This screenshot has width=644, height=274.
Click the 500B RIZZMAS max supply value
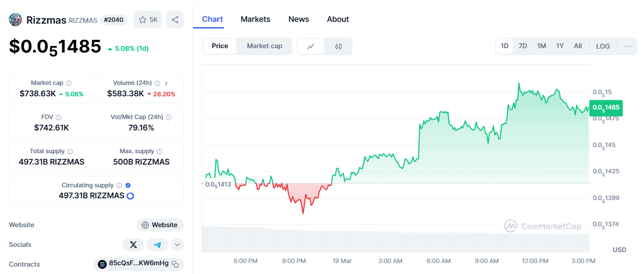coord(141,162)
